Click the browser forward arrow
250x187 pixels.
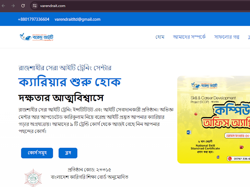[x=13, y=6]
